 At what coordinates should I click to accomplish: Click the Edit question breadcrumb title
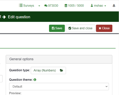click(19, 17)
